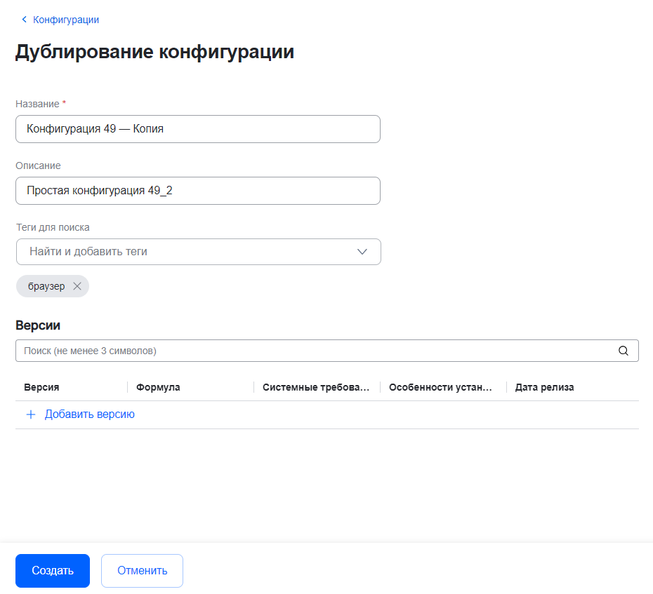Click the Дата релиза column header

pos(544,387)
